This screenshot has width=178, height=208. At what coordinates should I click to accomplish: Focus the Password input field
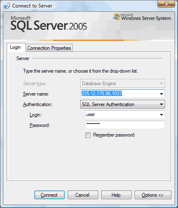[125, 125]
